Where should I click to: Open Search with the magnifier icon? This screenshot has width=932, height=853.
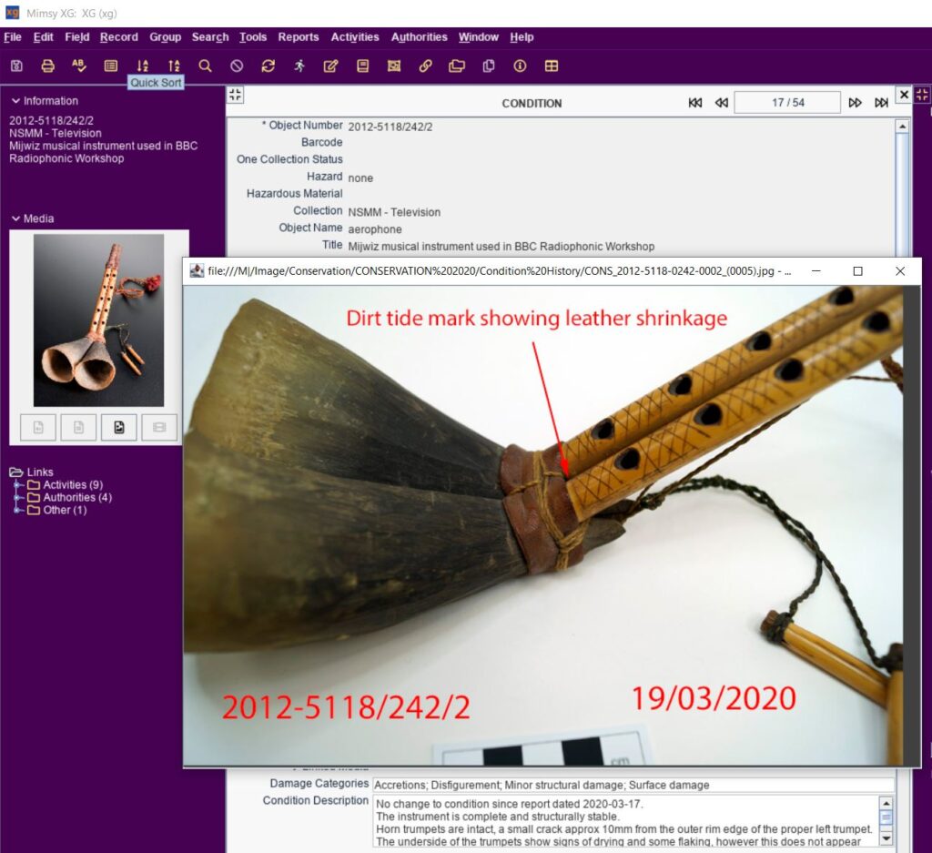pos(205,66)
